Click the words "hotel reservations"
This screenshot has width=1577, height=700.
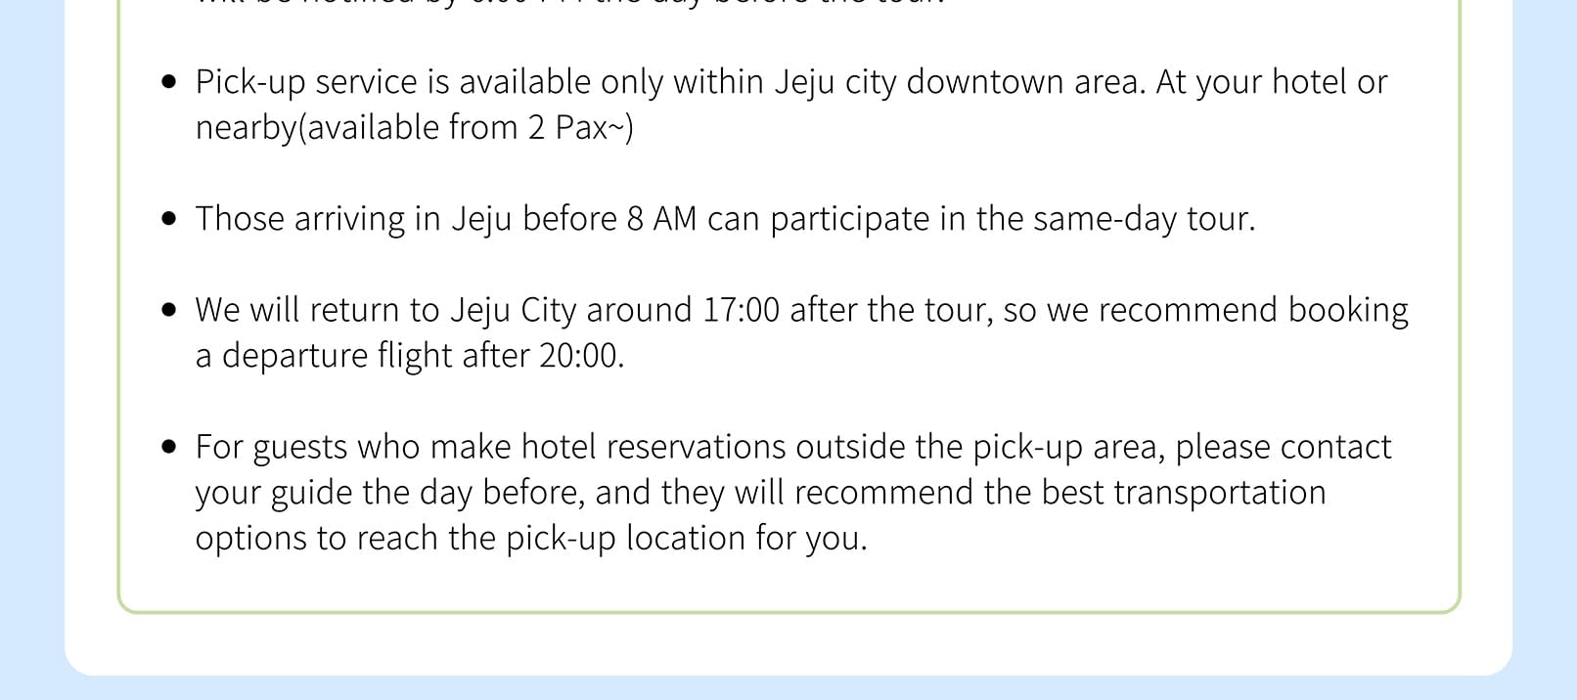[653, 447]
